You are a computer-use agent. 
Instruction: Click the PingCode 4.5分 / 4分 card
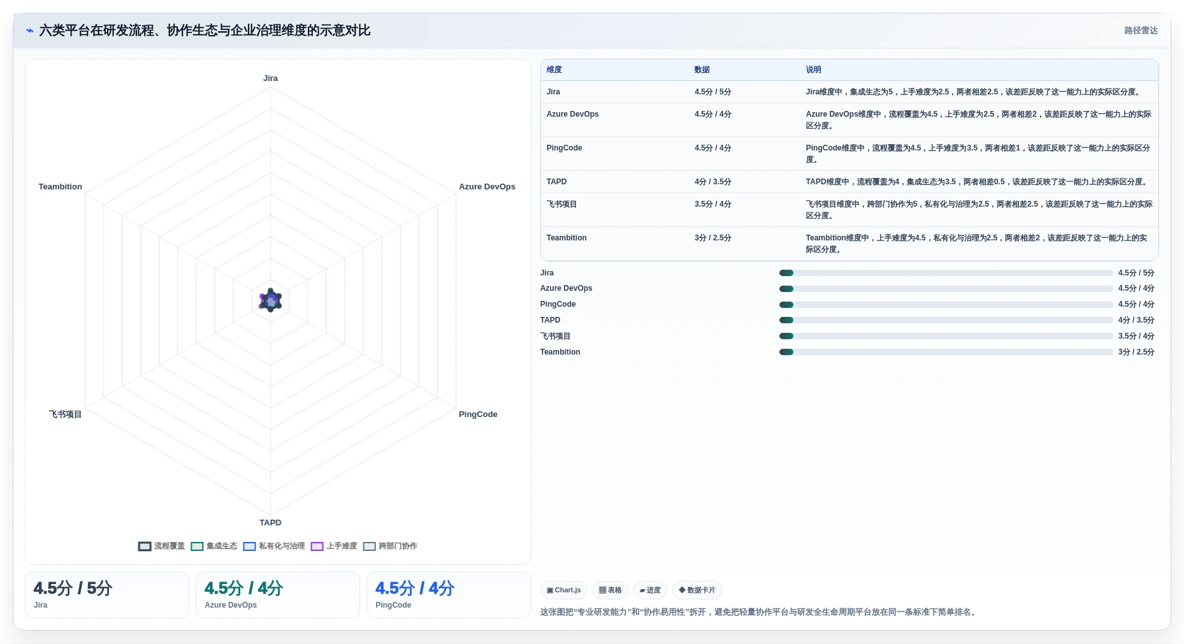coord(449,595)
